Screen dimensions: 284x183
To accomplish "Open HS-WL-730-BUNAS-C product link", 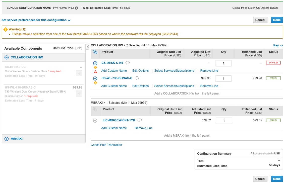I will [x=117, y=78].
